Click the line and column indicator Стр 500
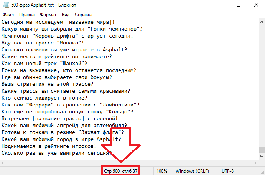This screenshot has height=175, width=265. click(120, 171)
